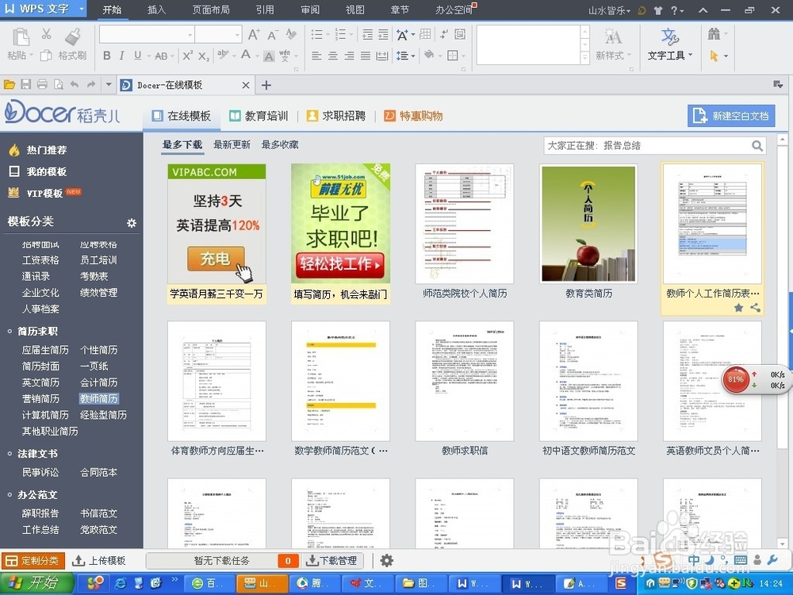
Task: Justify text alignment icon
Action: (x=366, y=56)
